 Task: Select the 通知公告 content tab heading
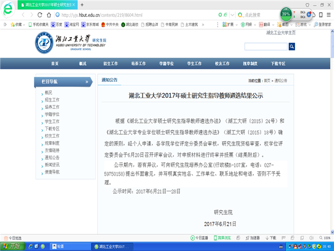pos(110,80)
